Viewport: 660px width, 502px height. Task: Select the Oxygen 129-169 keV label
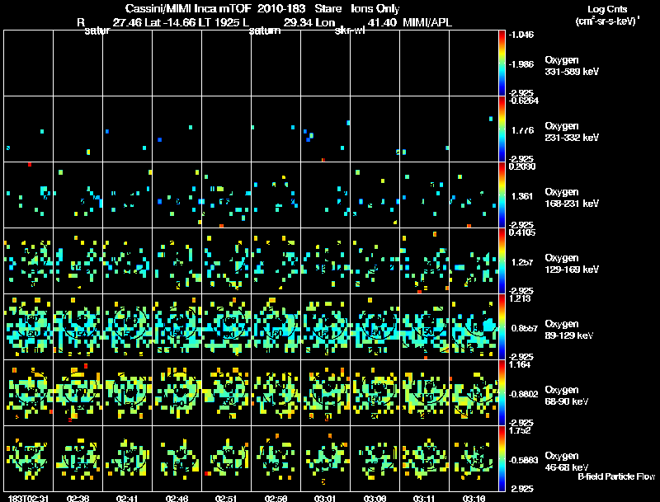click(x=571, y=264)
